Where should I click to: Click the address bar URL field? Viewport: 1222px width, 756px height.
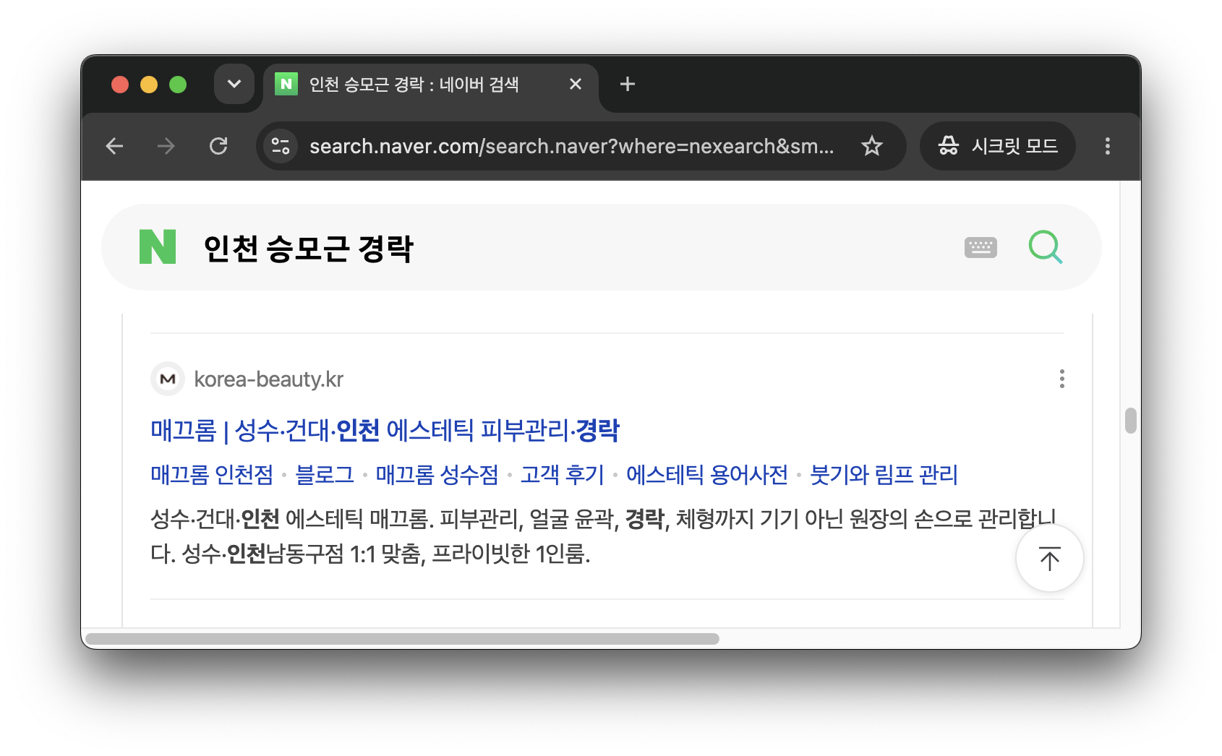click(x=571, y=146)
